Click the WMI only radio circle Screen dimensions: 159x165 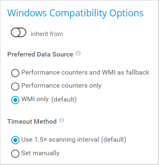click(15, 100)
